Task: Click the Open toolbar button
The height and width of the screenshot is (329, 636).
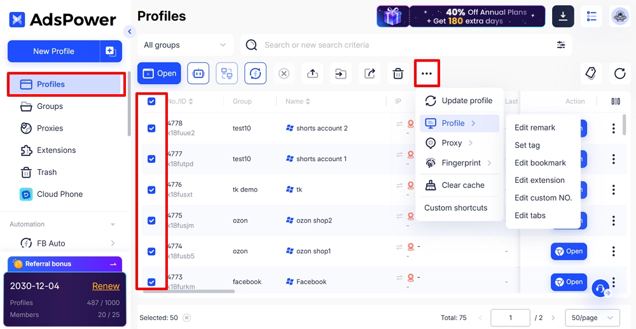Action: click(159, 73)
